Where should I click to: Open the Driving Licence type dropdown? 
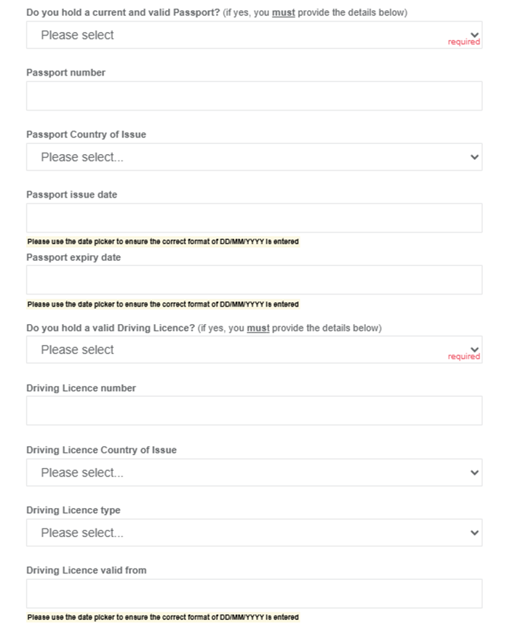[x=254, y=533]
